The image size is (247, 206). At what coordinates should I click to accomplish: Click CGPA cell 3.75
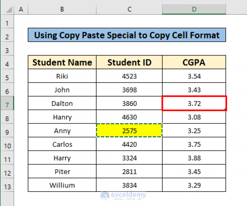[x=194, y=144]
